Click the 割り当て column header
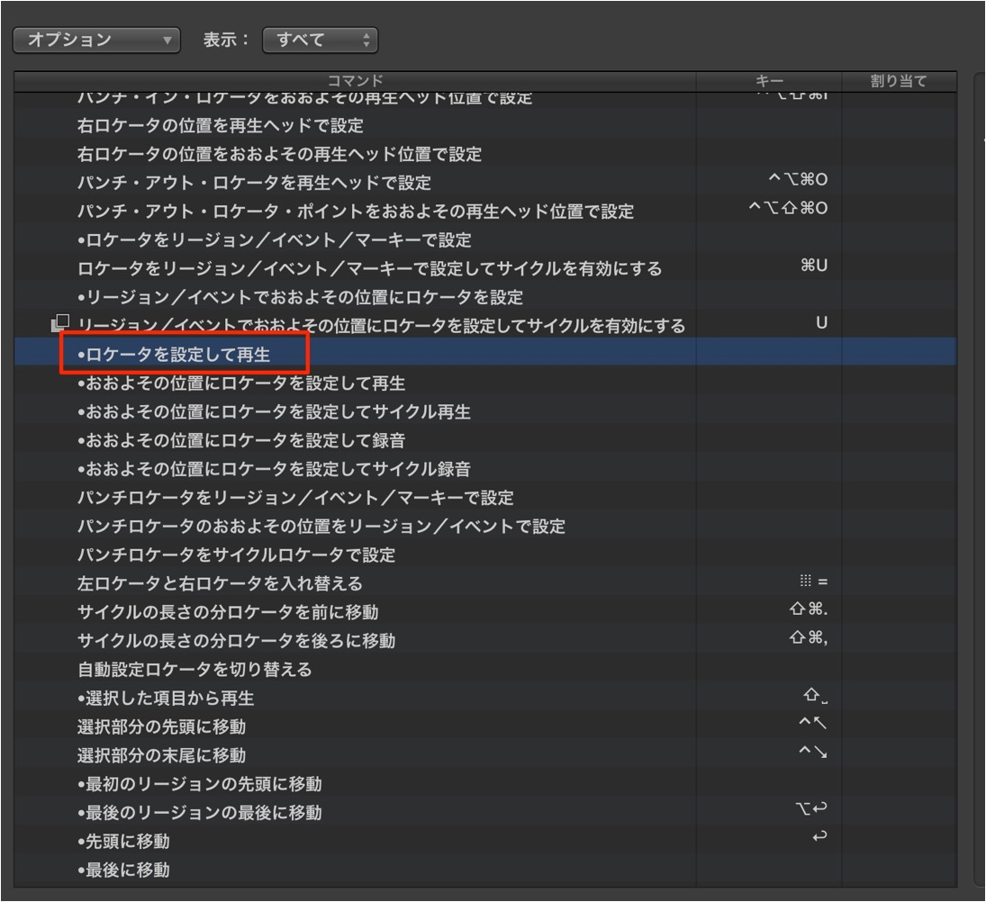The width and height of the screenshot is (986, 902). pos(900,81)
